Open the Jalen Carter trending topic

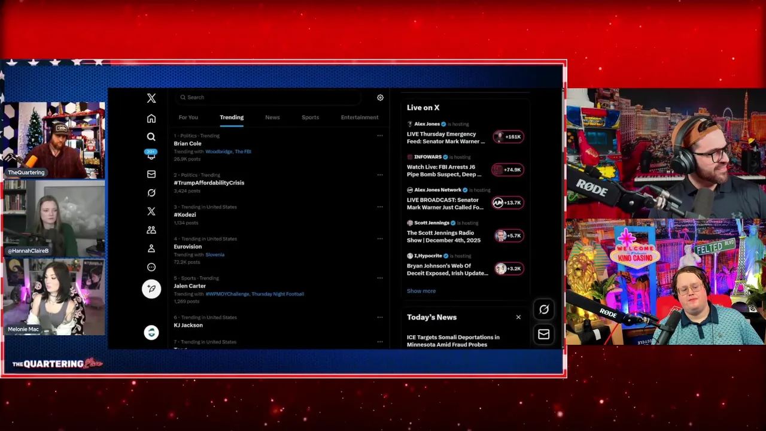(190, 286)
